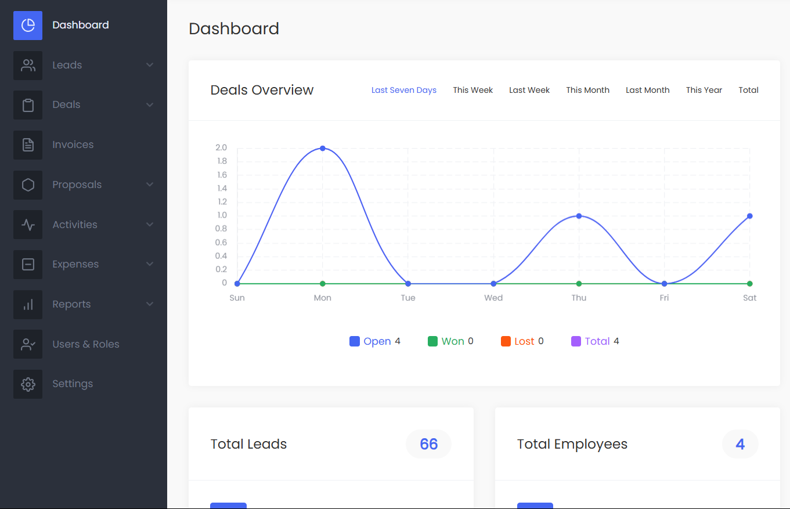Open the Leads menu label
The image size is (790, 509).
67,65
